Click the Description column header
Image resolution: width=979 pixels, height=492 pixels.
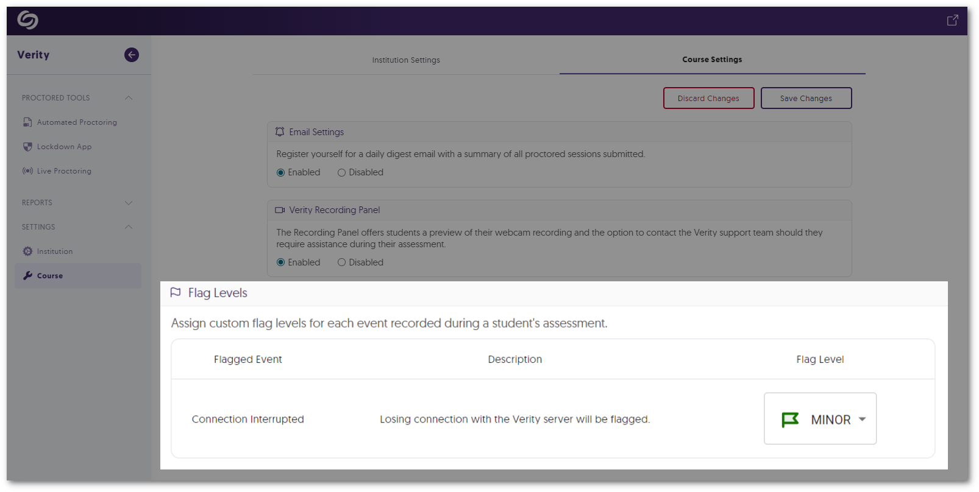pos(515,359)
